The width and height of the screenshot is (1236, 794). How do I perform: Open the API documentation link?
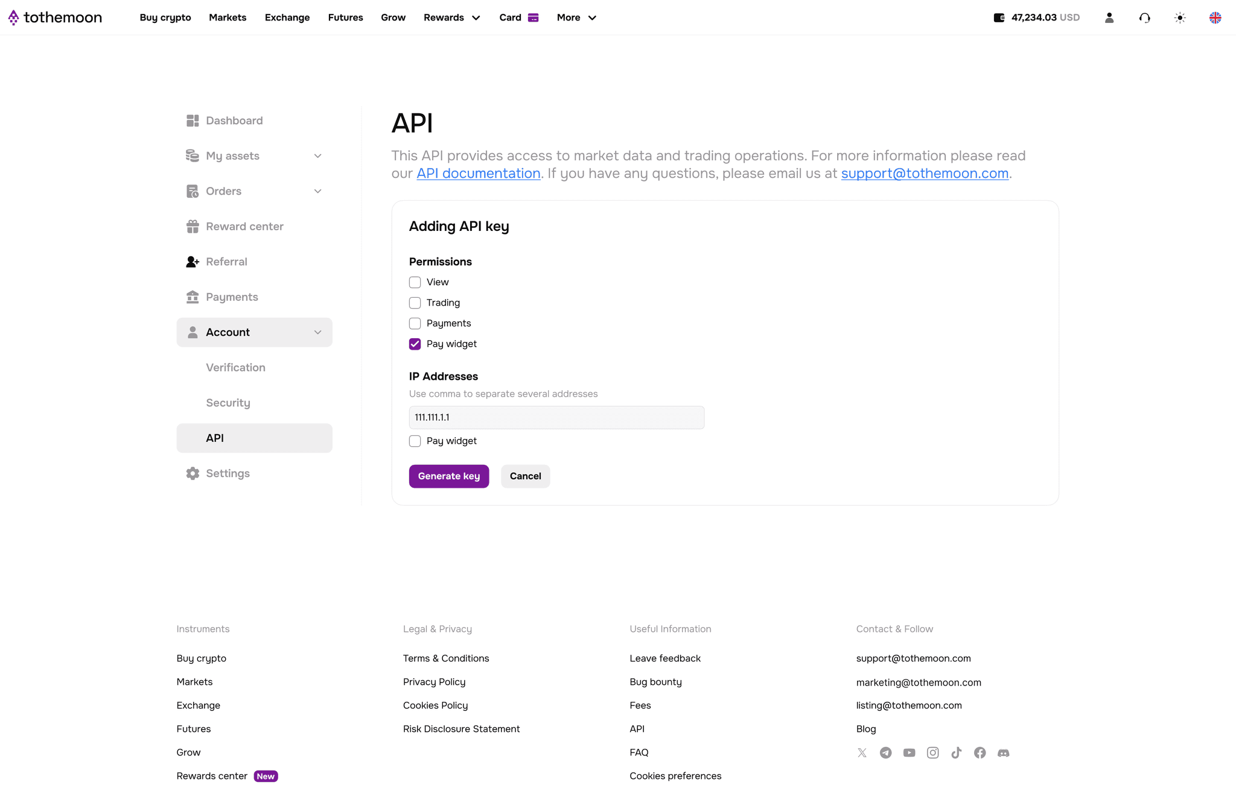478,173
